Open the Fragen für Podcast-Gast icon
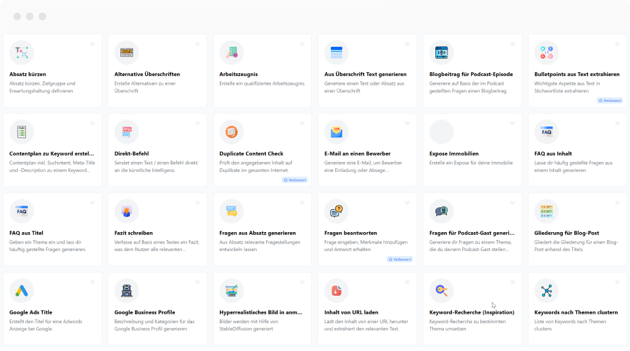 pyautogui.click(x=442, y=211)
